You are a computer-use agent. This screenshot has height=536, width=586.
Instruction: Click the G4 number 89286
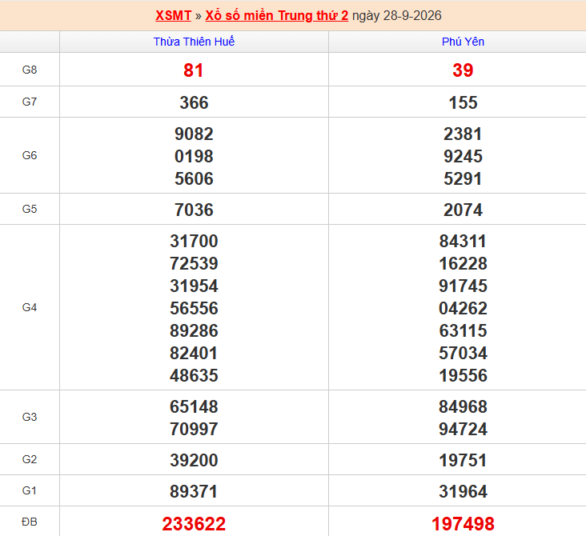[194, 331]
